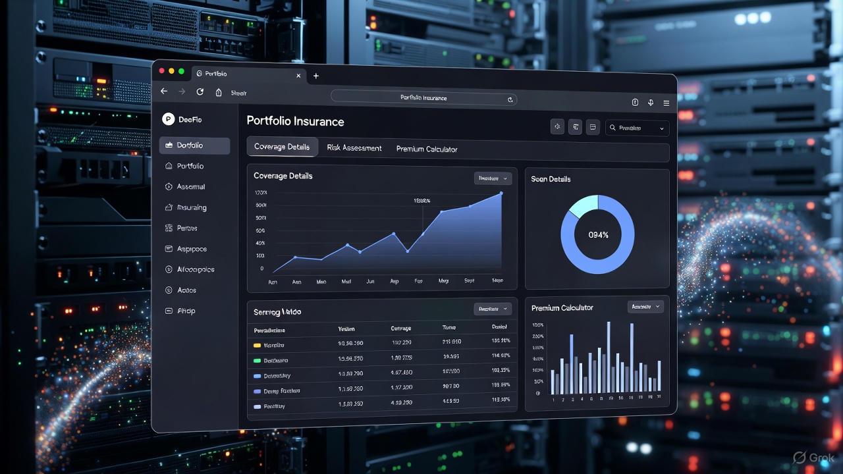This screenshot has height=474, width=843.
Task: Open the Portfolio sidebar item with house icon
Action: [x=185, y=167]
